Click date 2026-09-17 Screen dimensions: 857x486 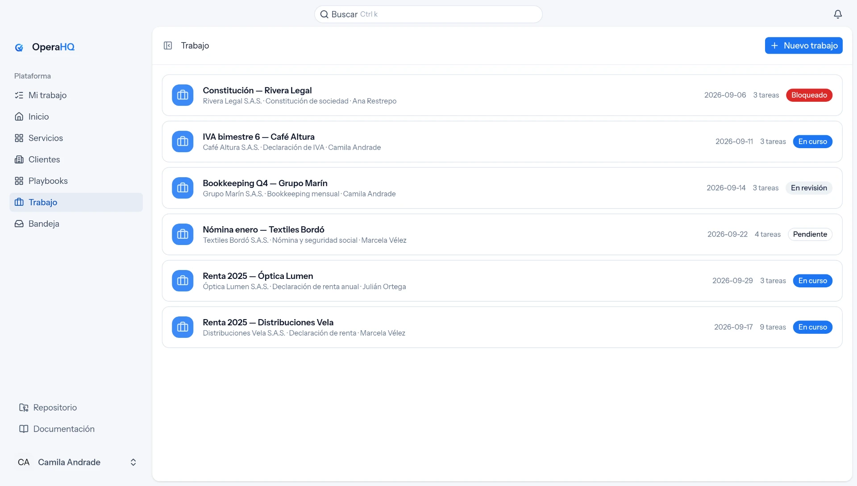[x=733, y=327]
